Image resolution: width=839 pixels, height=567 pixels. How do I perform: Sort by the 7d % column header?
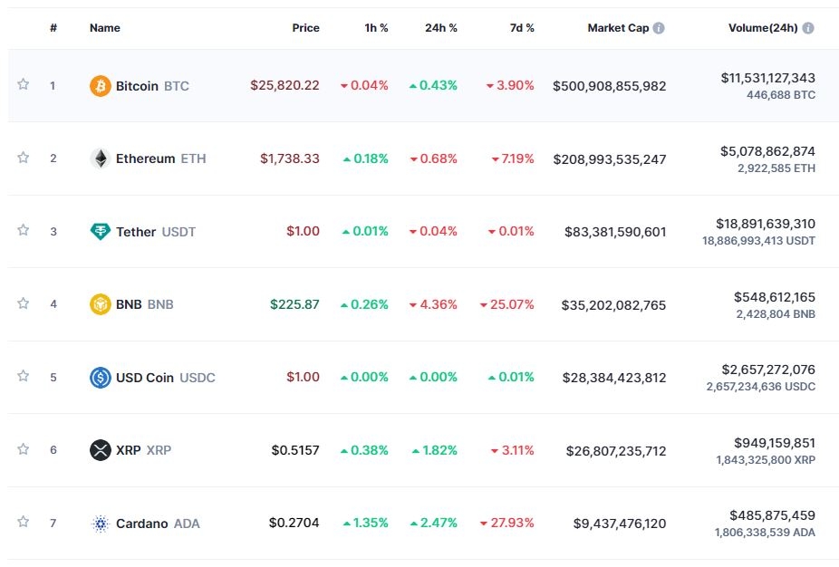(522, 28)
